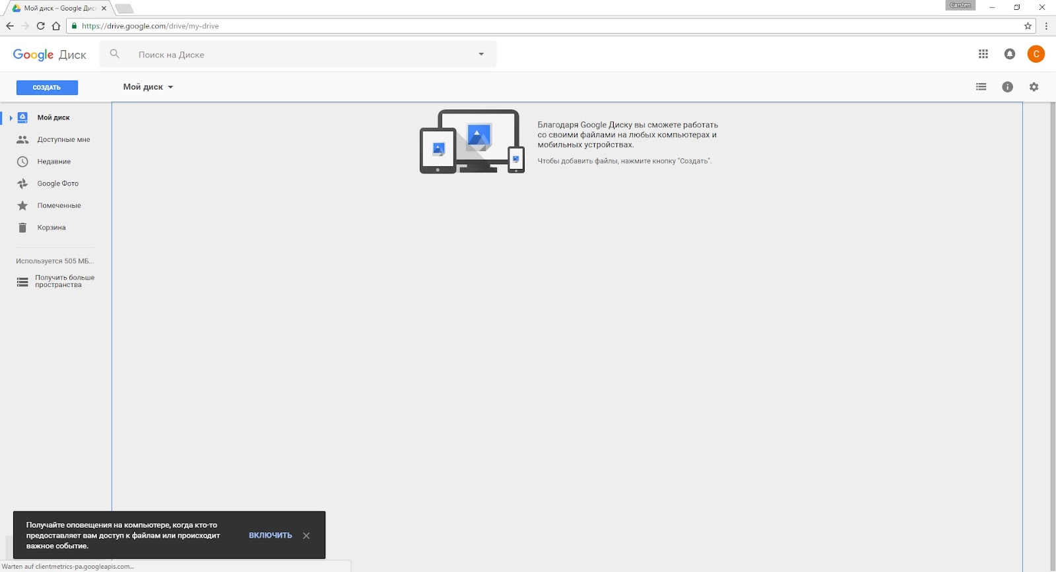1056x572 pixels.
Task: Go forward in browser history
Action: pos(25,26)
